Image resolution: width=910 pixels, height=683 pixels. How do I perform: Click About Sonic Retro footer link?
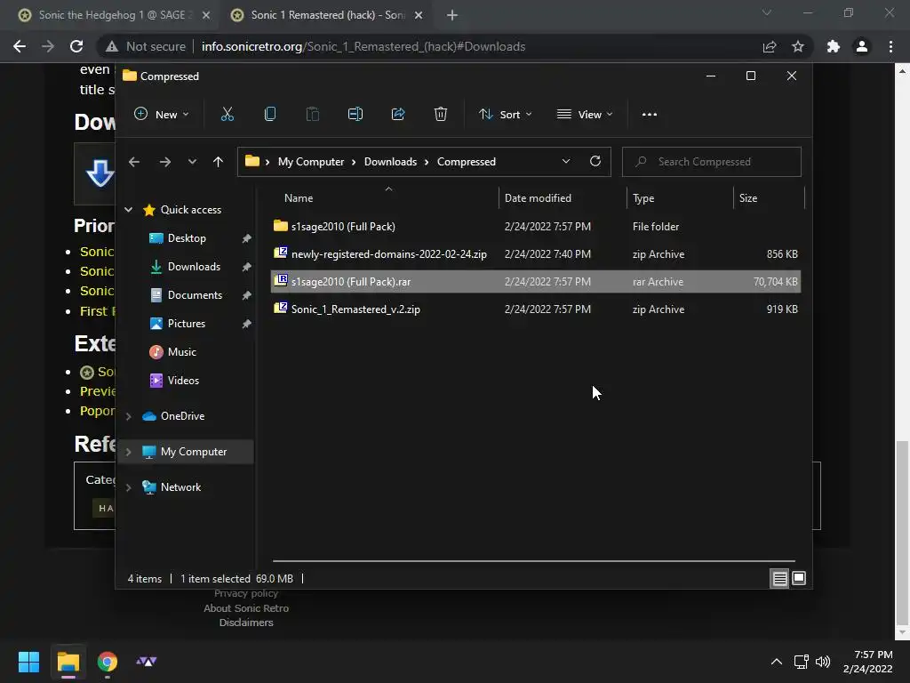[246, 608]
